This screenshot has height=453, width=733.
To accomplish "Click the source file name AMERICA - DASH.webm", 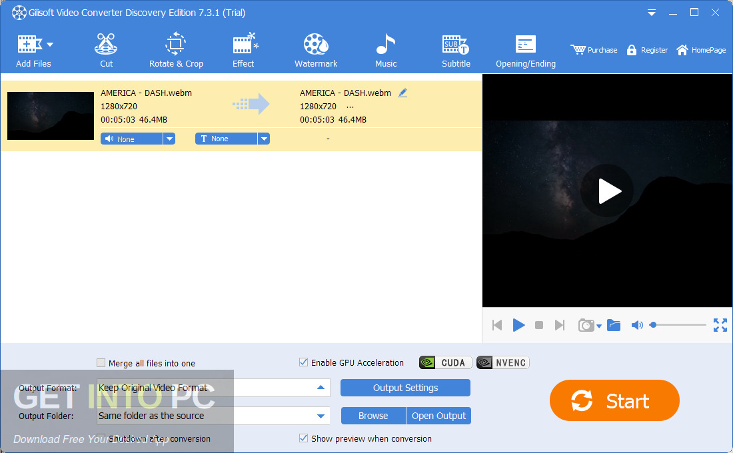I will (147, 93).
